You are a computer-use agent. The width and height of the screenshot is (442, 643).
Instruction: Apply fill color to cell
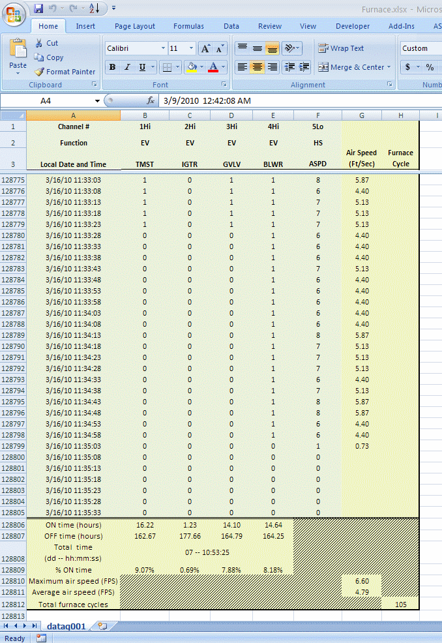[192, 67]
